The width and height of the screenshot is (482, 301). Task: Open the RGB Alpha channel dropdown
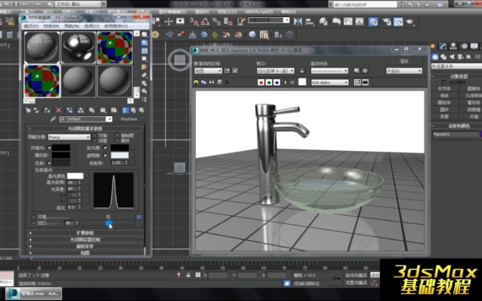330,82
